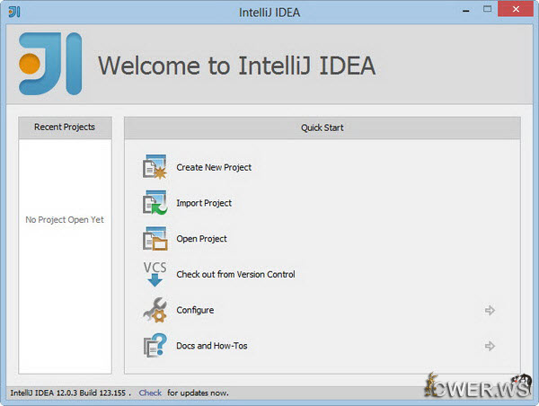Click the Check for updates link
Image resolution: width=539 pixels, height=406 pixels.
click(150, 393)
